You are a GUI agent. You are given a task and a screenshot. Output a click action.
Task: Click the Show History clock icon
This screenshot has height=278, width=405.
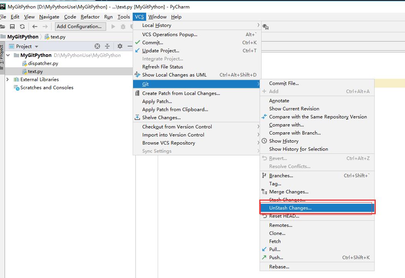click(x=264, y=141)
